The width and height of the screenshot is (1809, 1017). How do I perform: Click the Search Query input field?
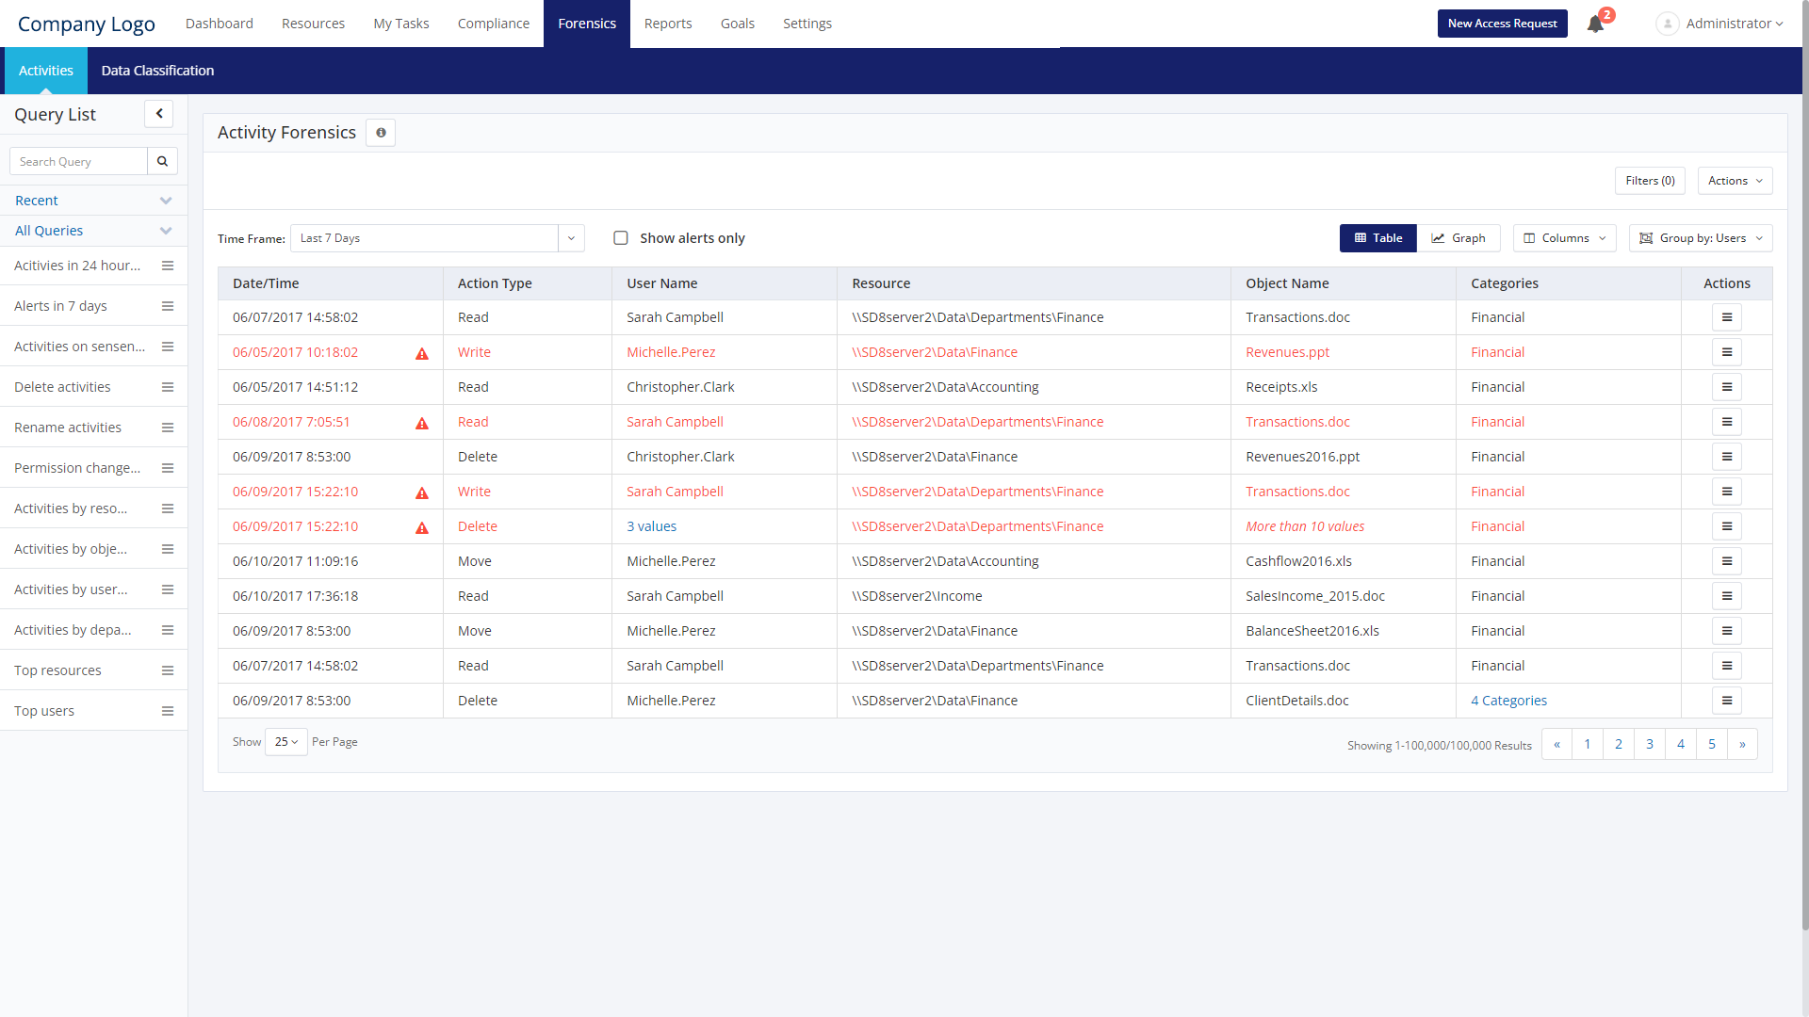click(79, 161)
